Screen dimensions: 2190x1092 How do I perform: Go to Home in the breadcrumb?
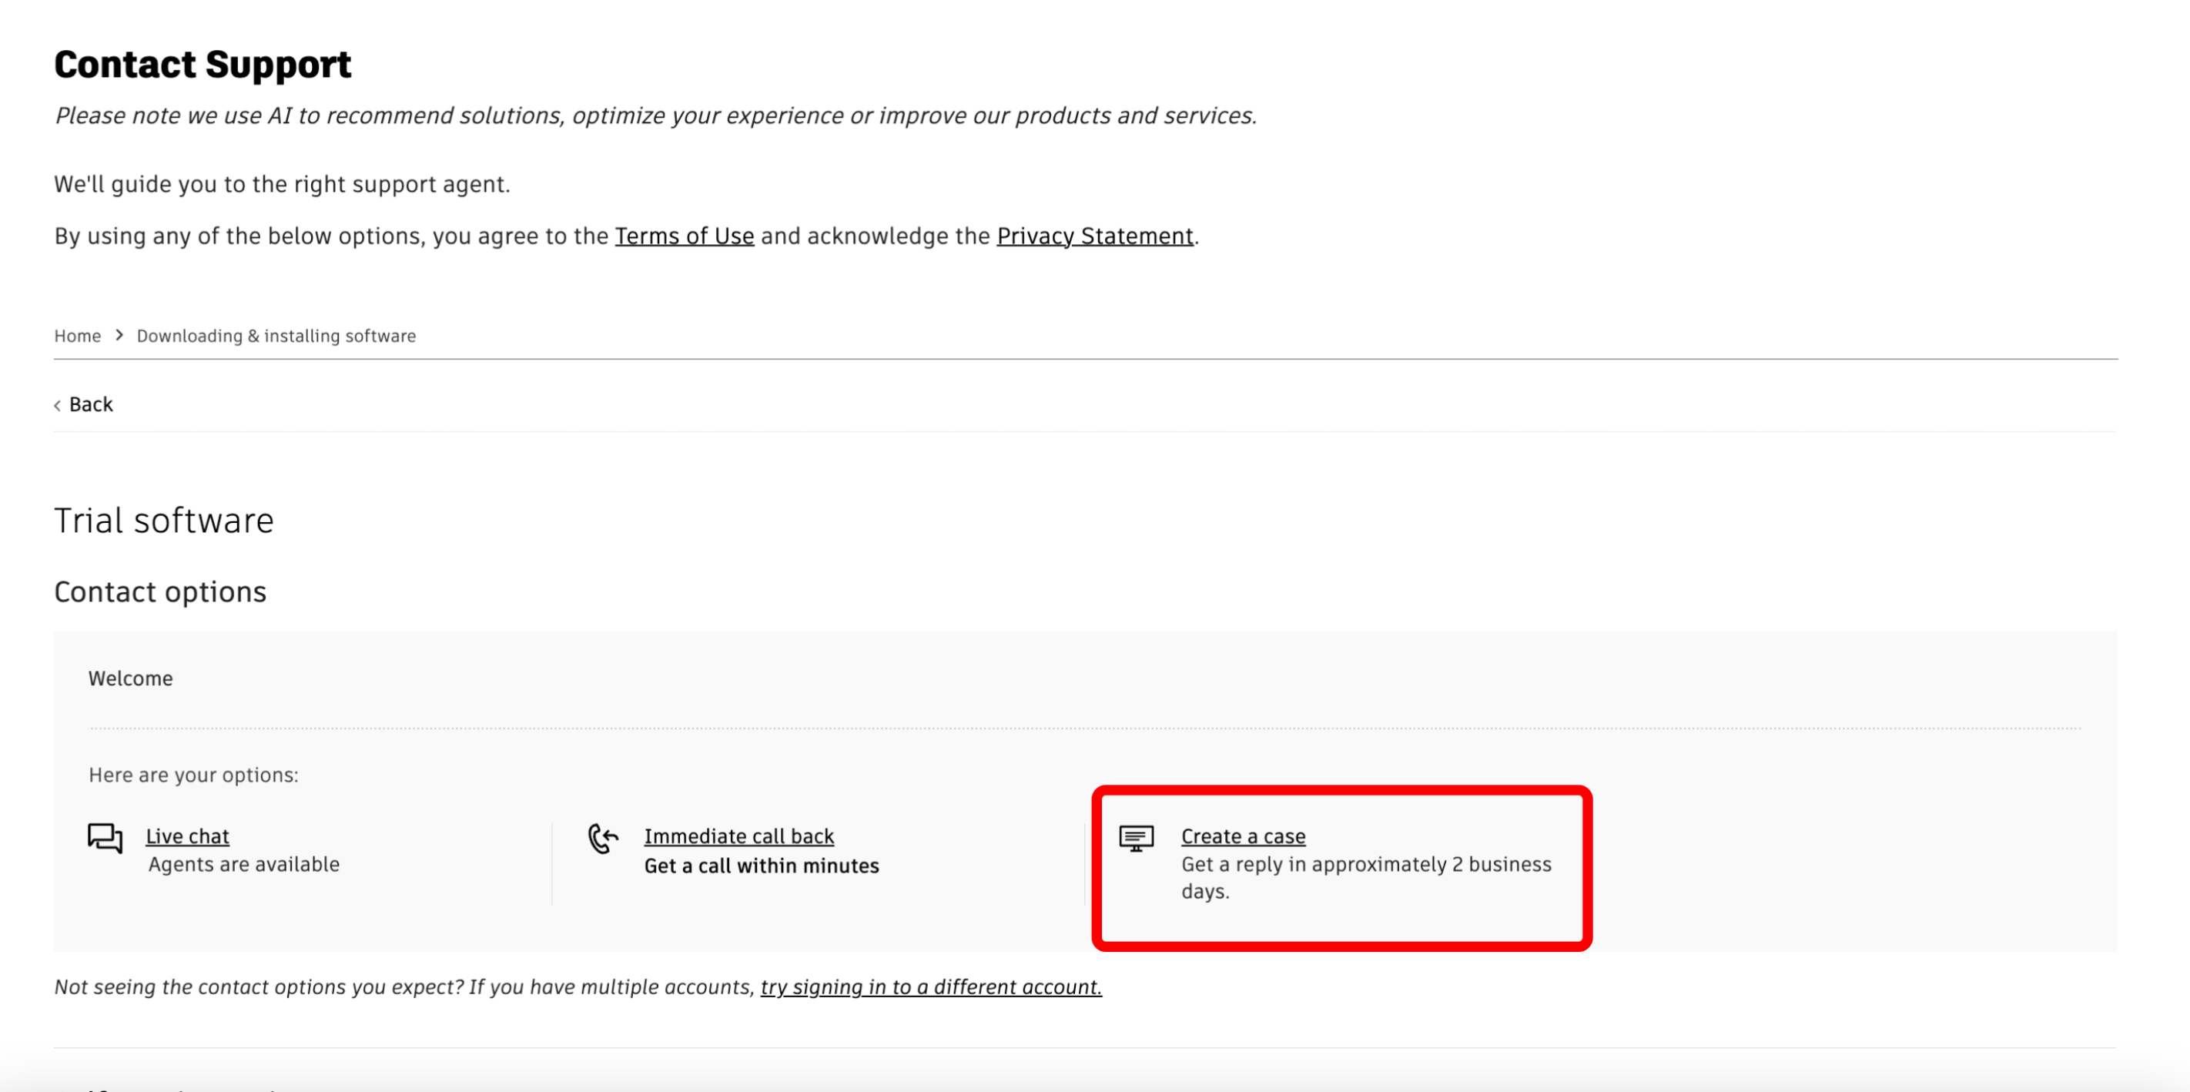tap(77, 336)
